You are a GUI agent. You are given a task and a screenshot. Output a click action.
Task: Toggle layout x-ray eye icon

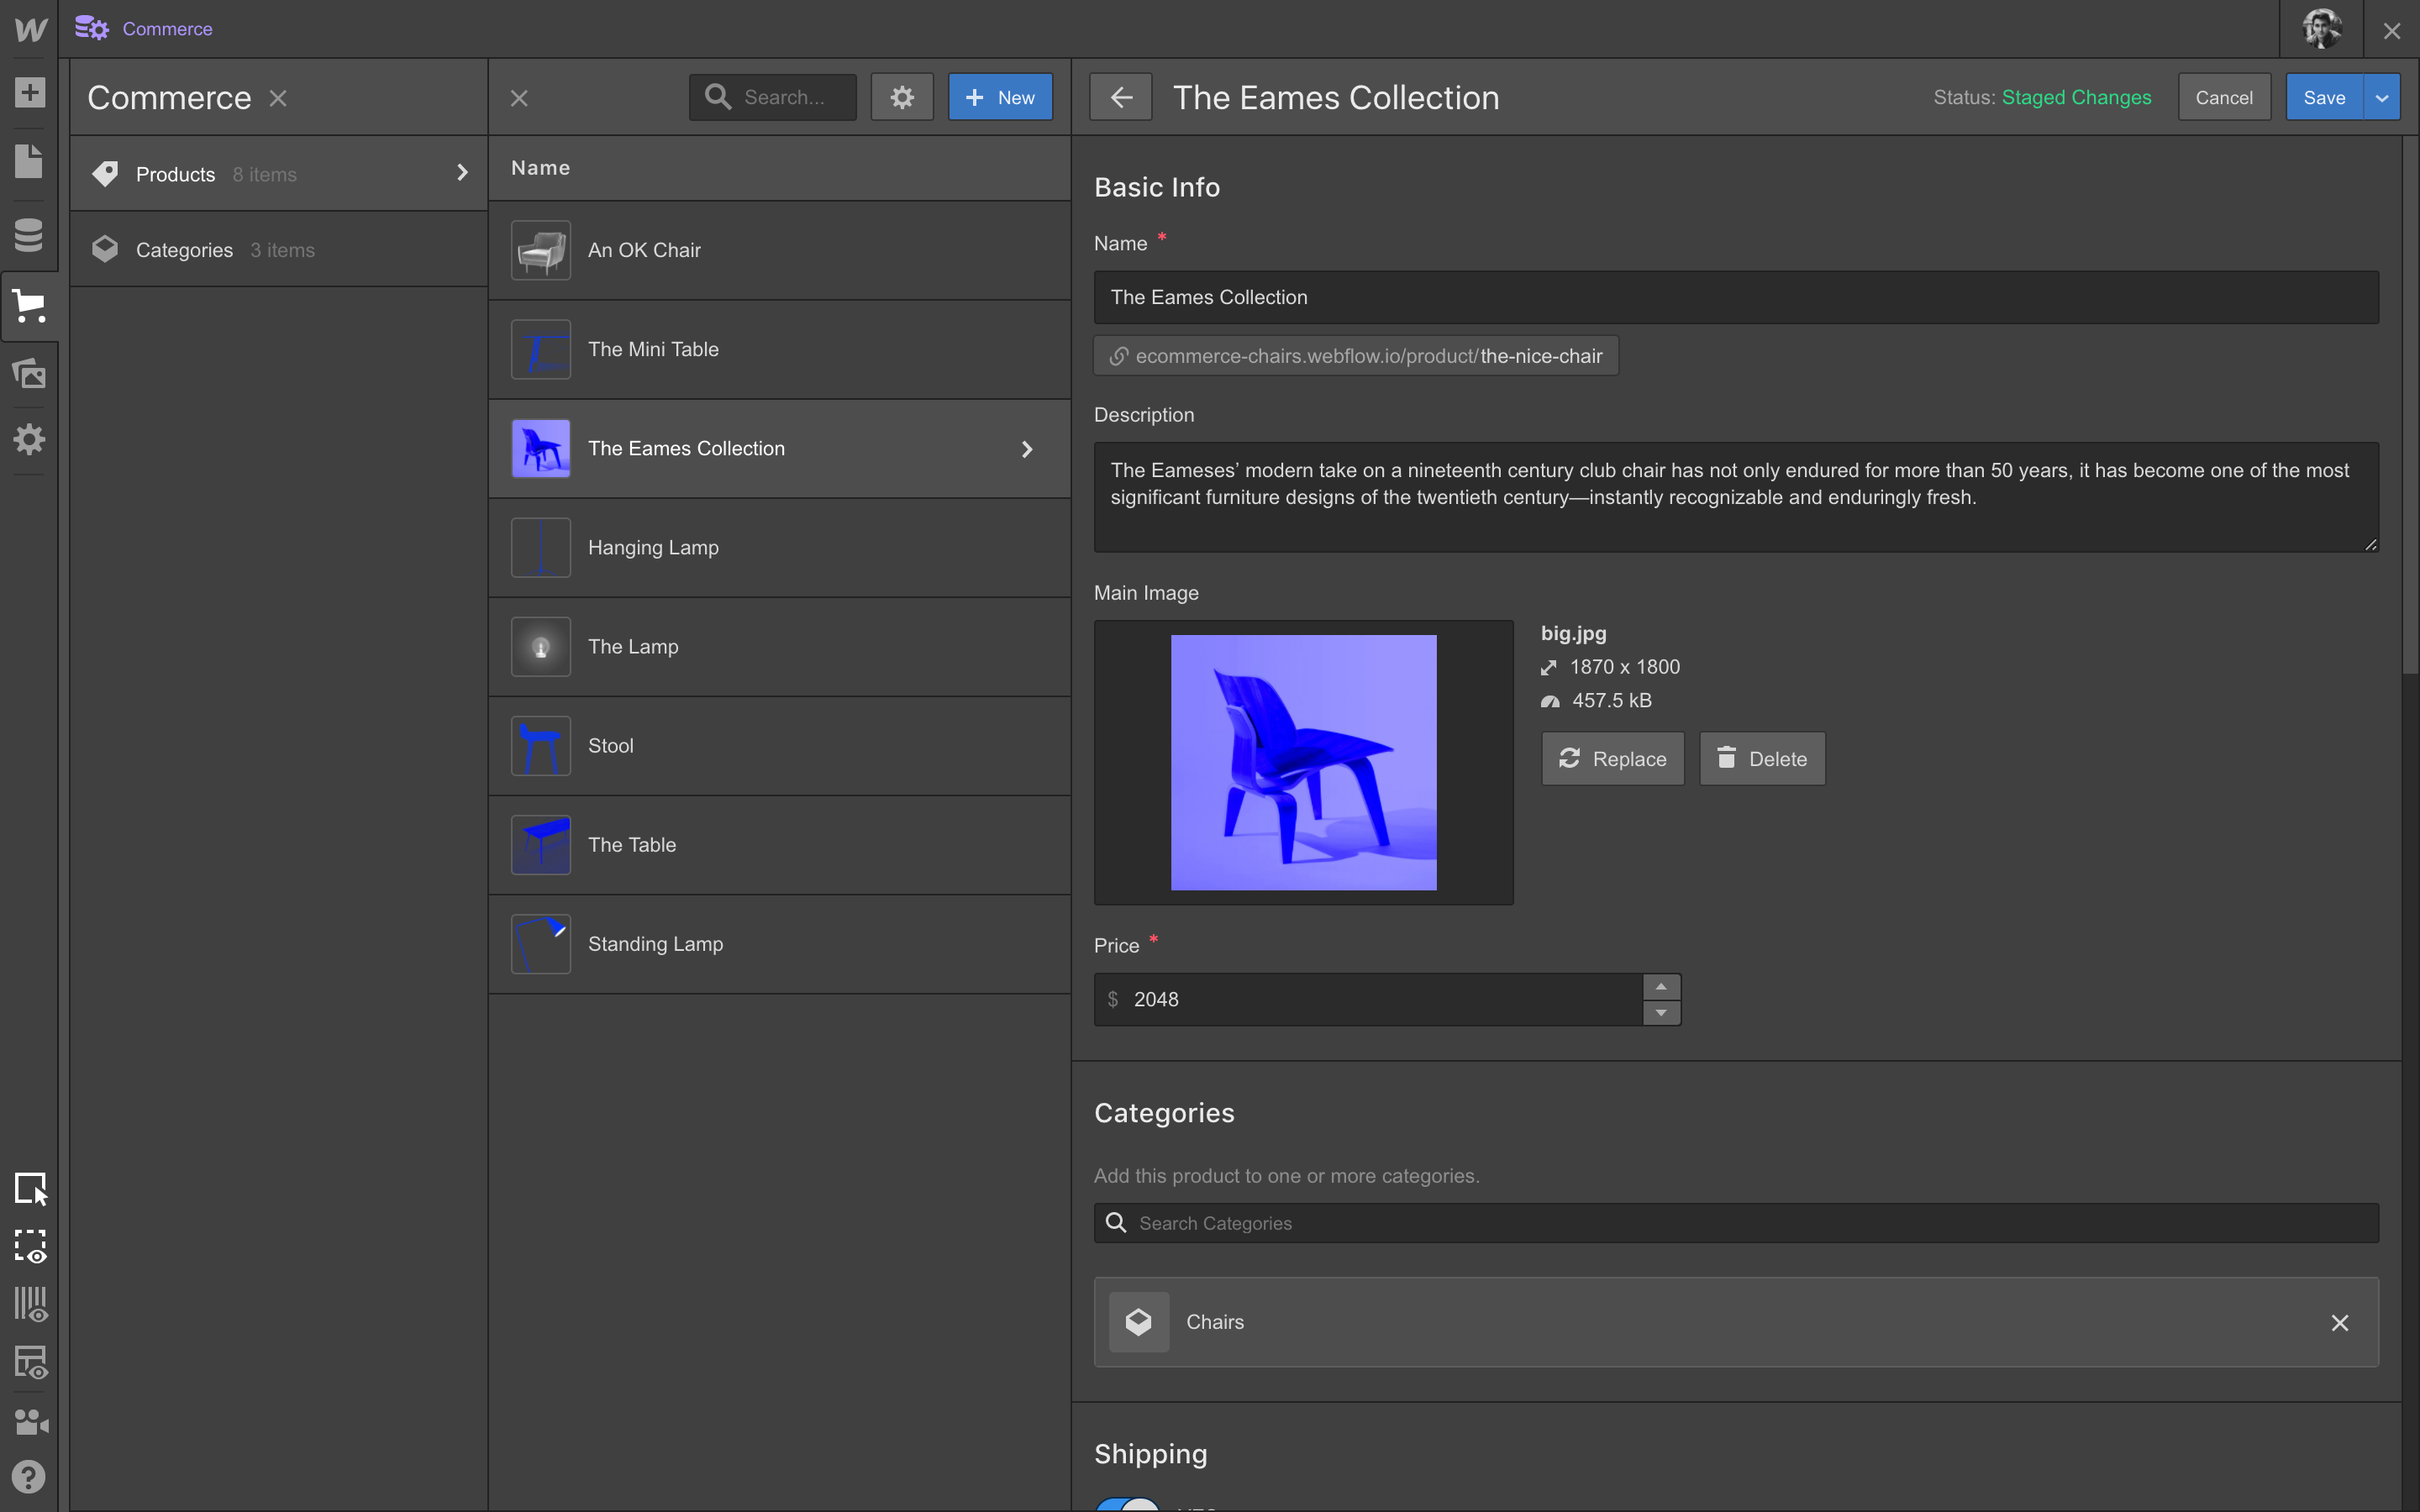[30, 1362]
